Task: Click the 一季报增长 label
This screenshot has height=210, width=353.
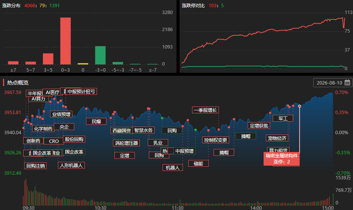Action: coord(205,110)
